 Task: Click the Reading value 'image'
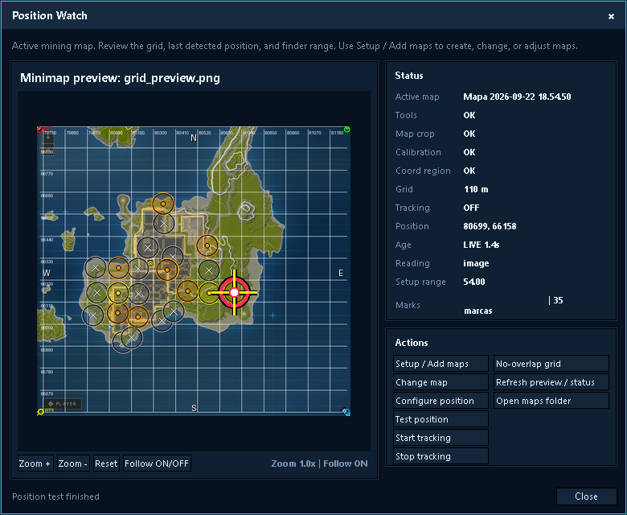(x=476, y=263)
